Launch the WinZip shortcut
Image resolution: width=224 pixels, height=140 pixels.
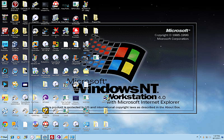tap(15, 125)
